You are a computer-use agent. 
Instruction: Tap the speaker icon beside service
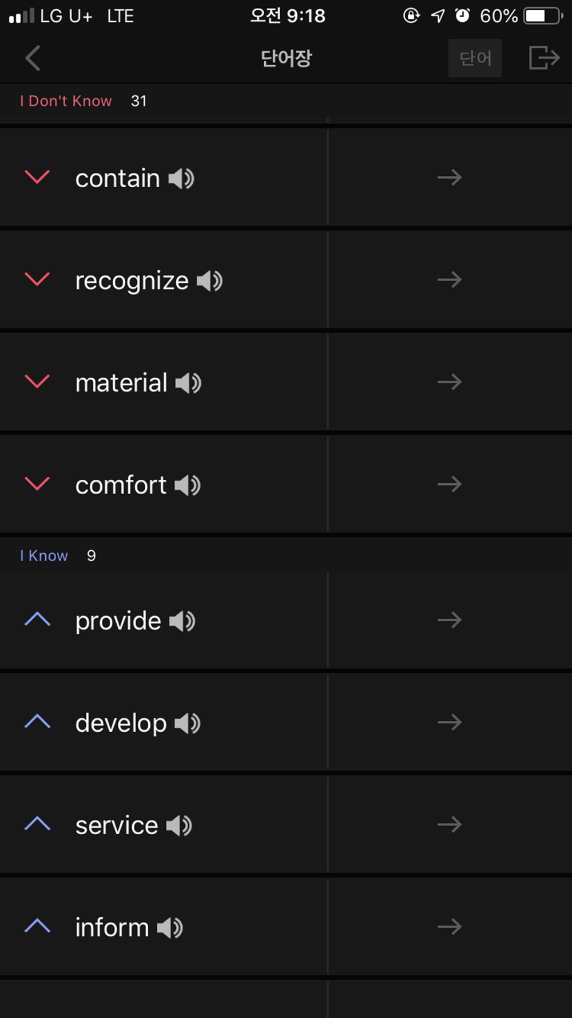[179, 826]
